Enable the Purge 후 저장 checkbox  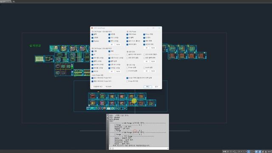[127, 81]
